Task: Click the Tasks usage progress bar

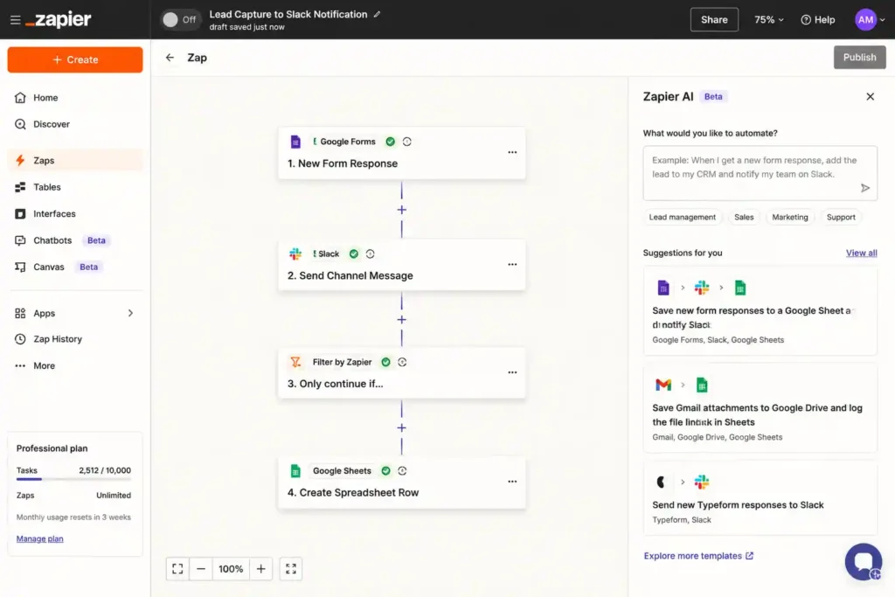Action: coord(73,479)
